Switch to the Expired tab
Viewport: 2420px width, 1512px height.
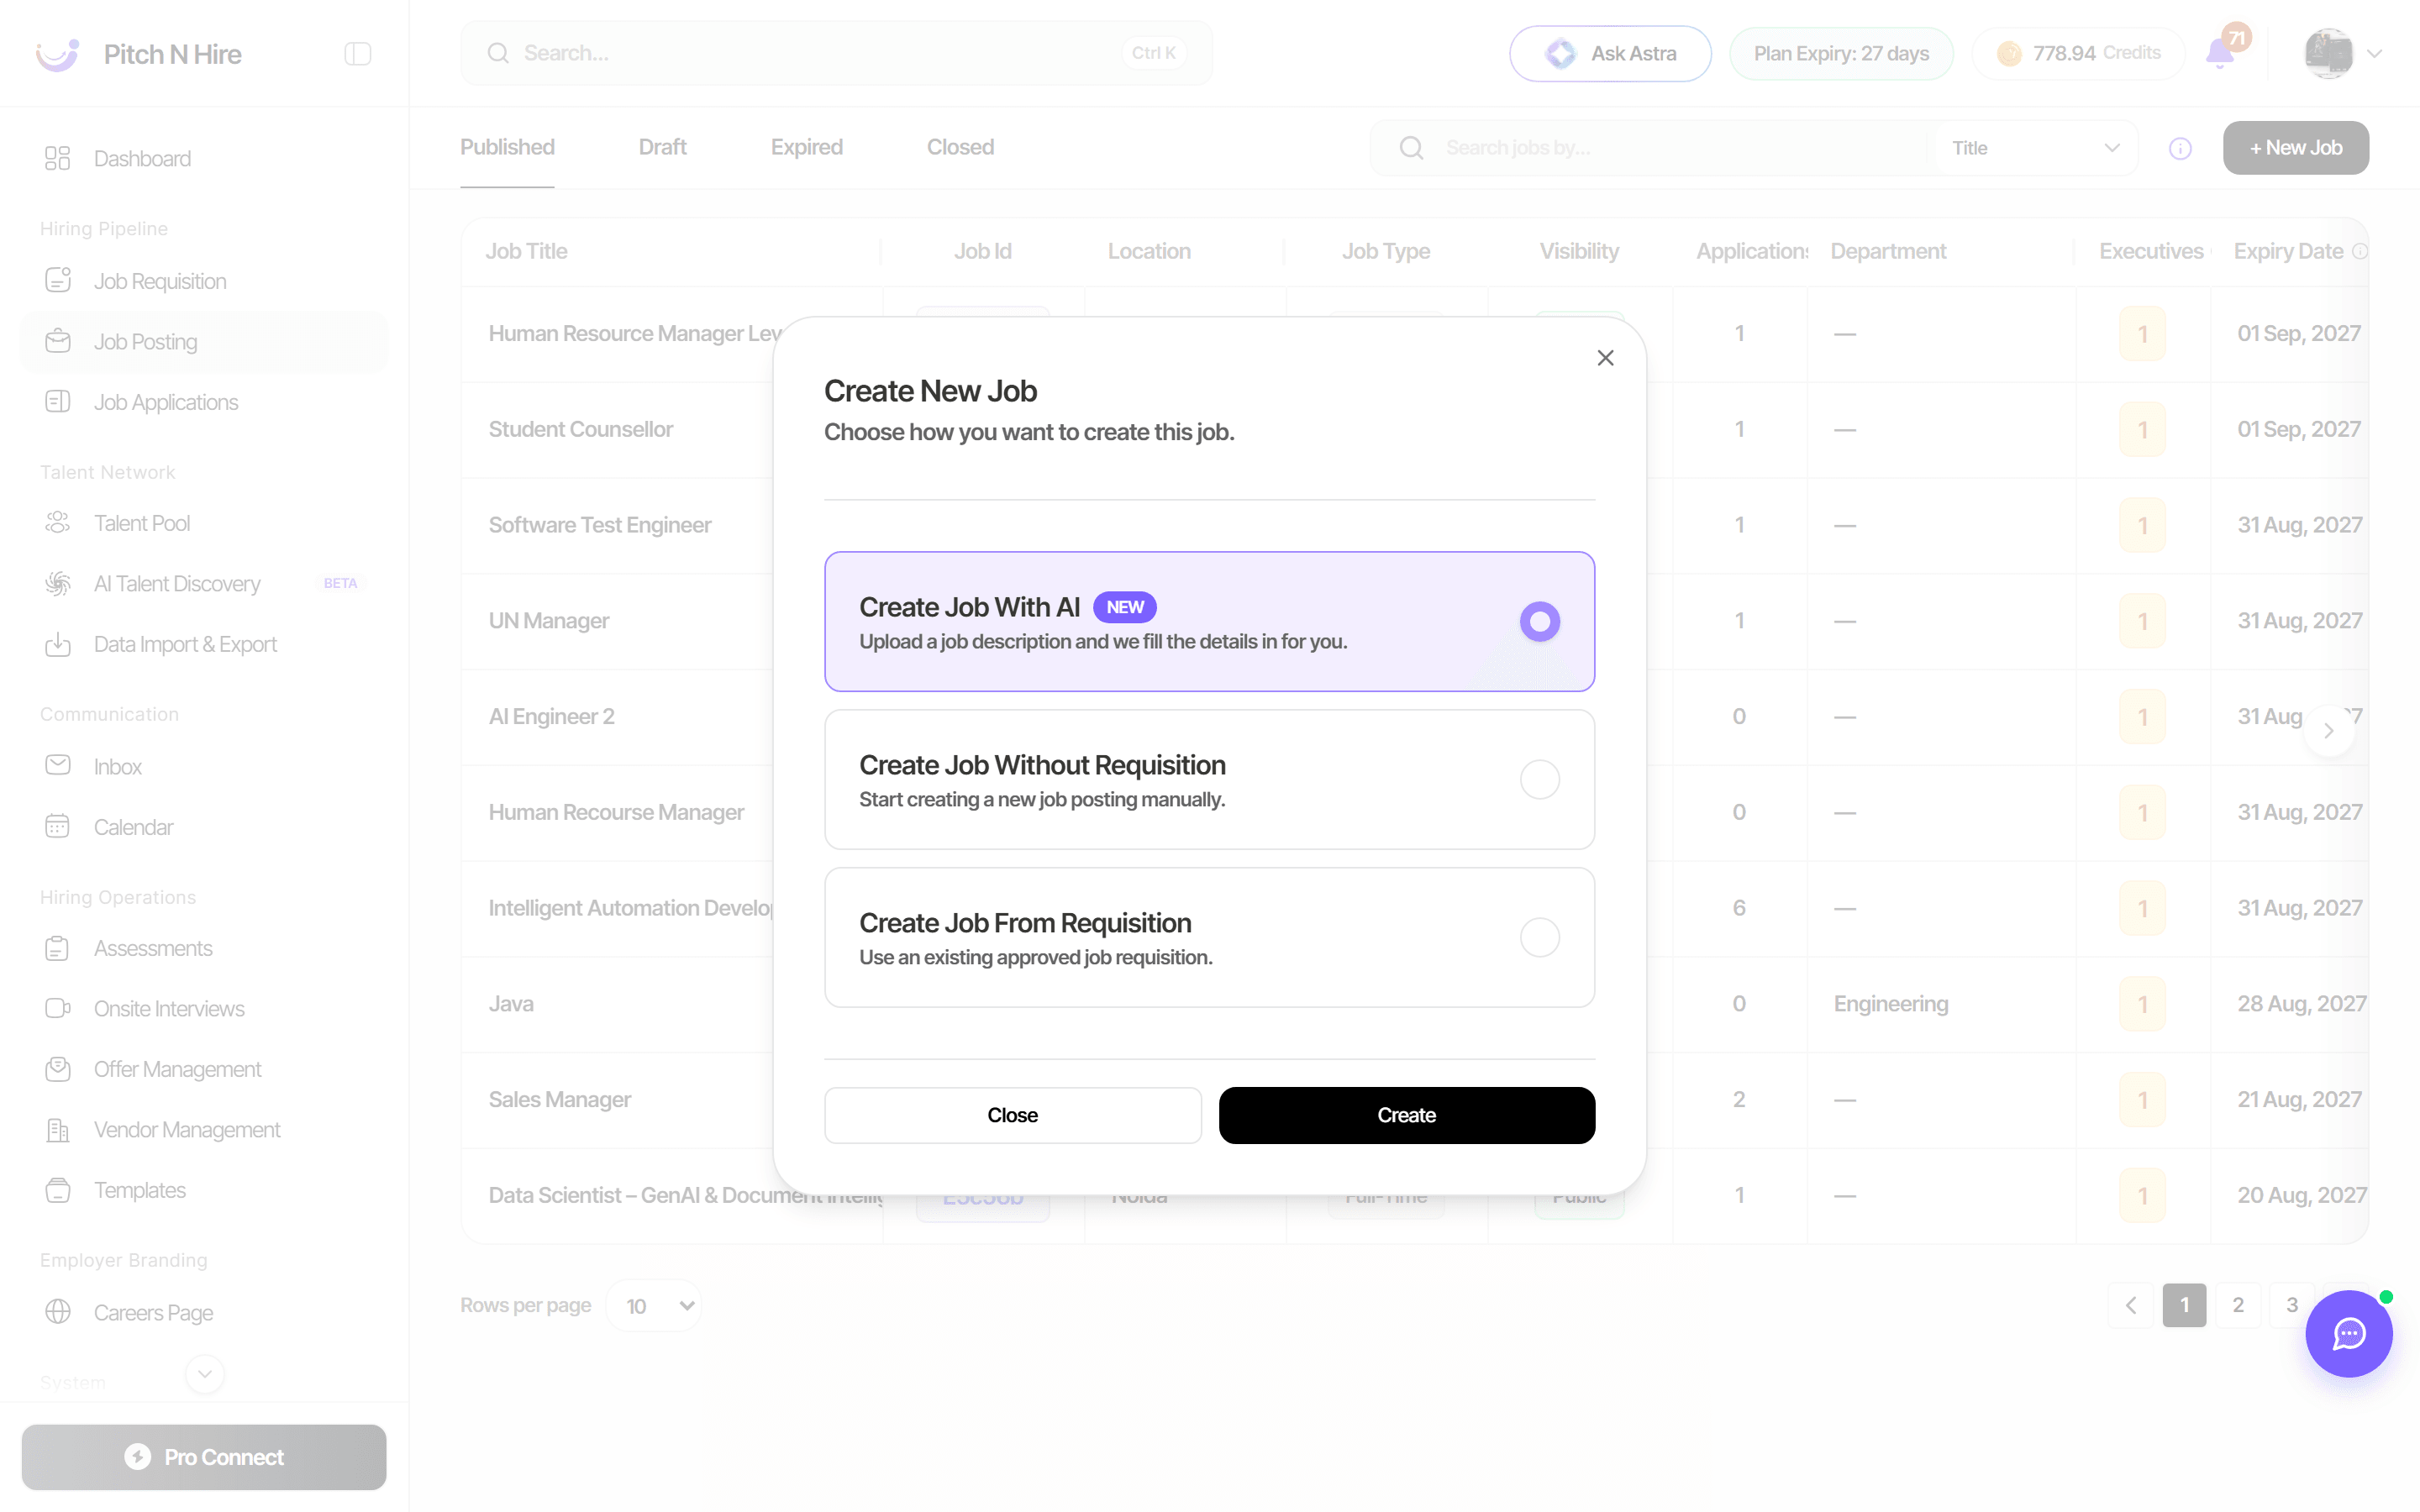pyautogui.click(x=806, y=148)
